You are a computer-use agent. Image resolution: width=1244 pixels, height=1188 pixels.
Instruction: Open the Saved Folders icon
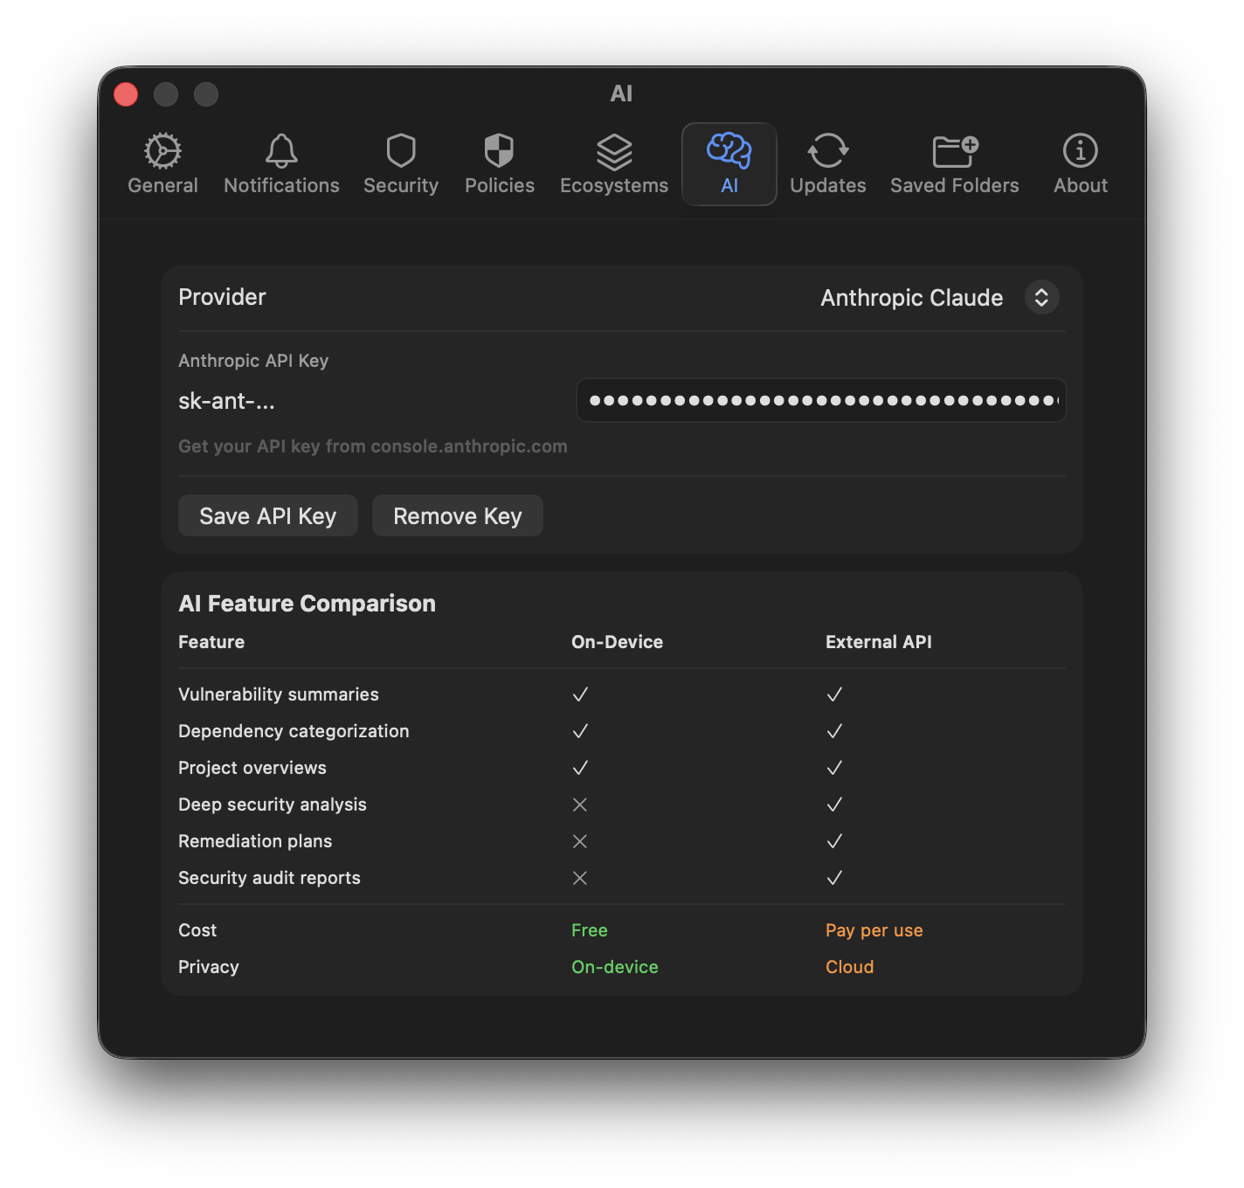(955, 151)
